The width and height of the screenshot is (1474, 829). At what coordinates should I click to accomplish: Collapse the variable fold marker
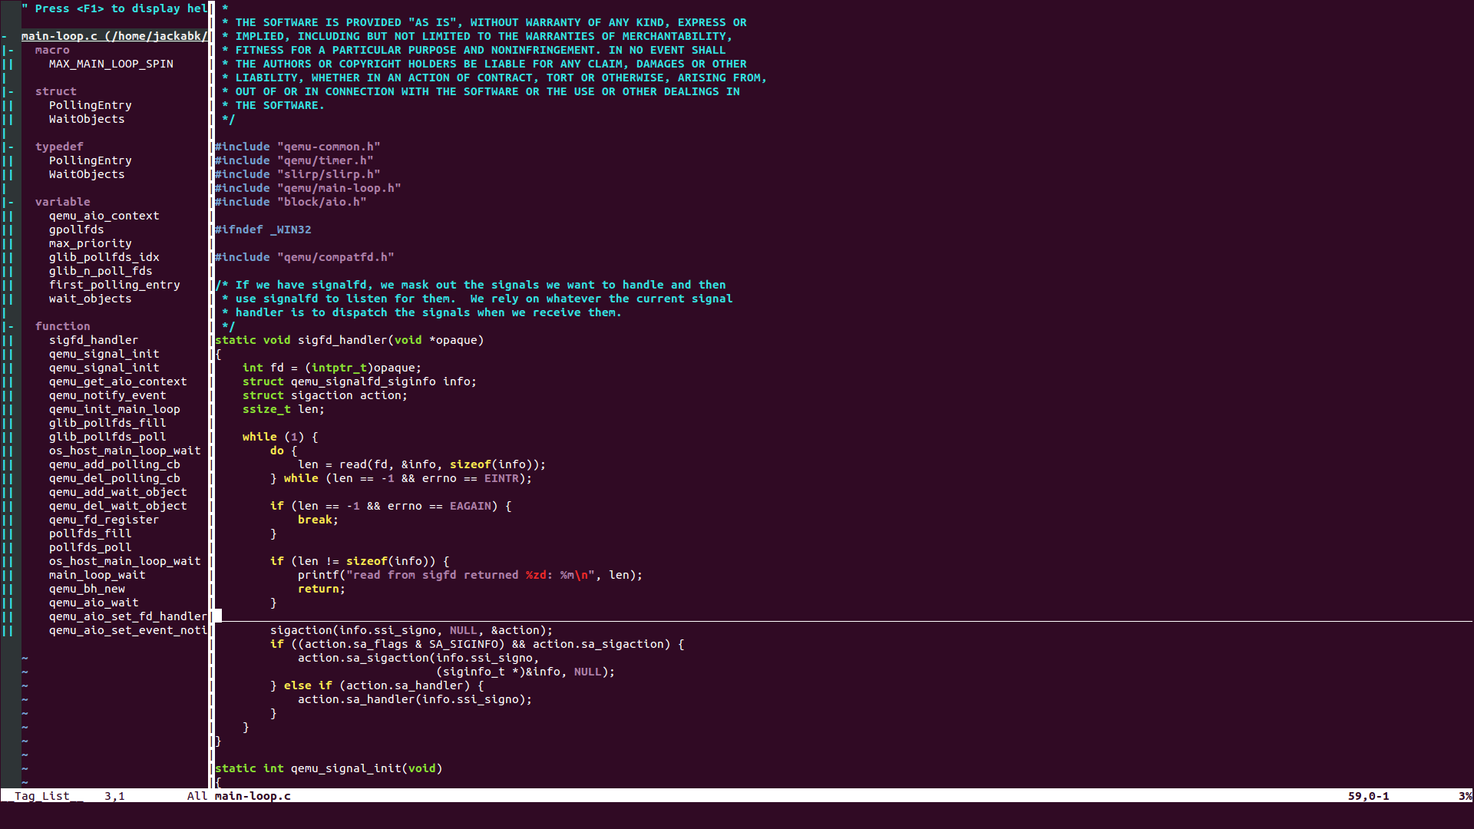point(11,202)
